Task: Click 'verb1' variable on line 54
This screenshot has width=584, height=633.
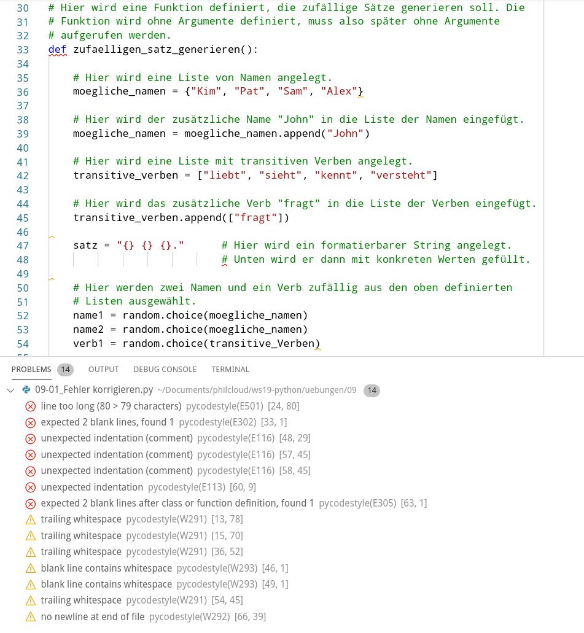Action: coord(88,344)
